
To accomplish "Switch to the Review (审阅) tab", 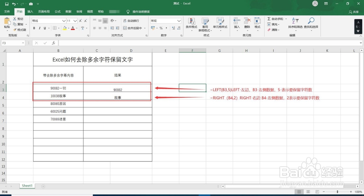I will [79, 12].
